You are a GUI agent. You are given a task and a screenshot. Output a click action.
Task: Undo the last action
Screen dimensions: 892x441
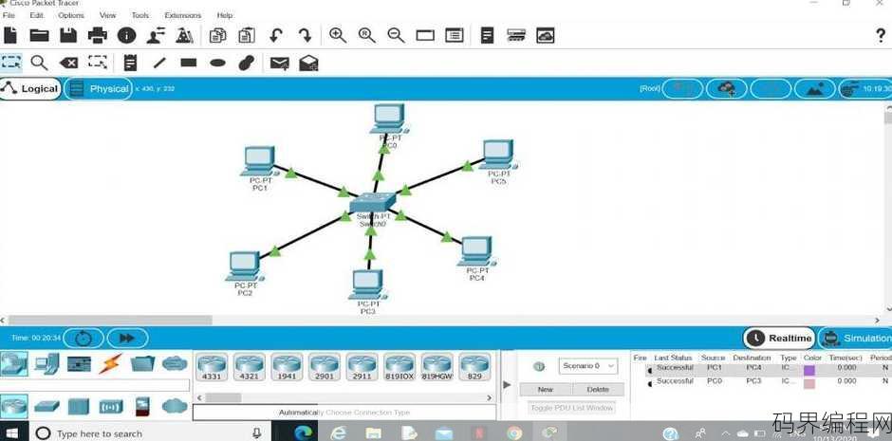[x=276, y=35]
